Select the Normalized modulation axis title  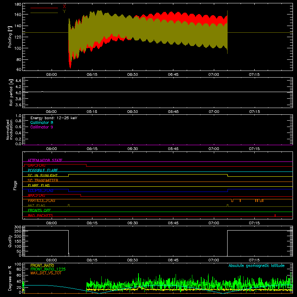pos(9,130)
